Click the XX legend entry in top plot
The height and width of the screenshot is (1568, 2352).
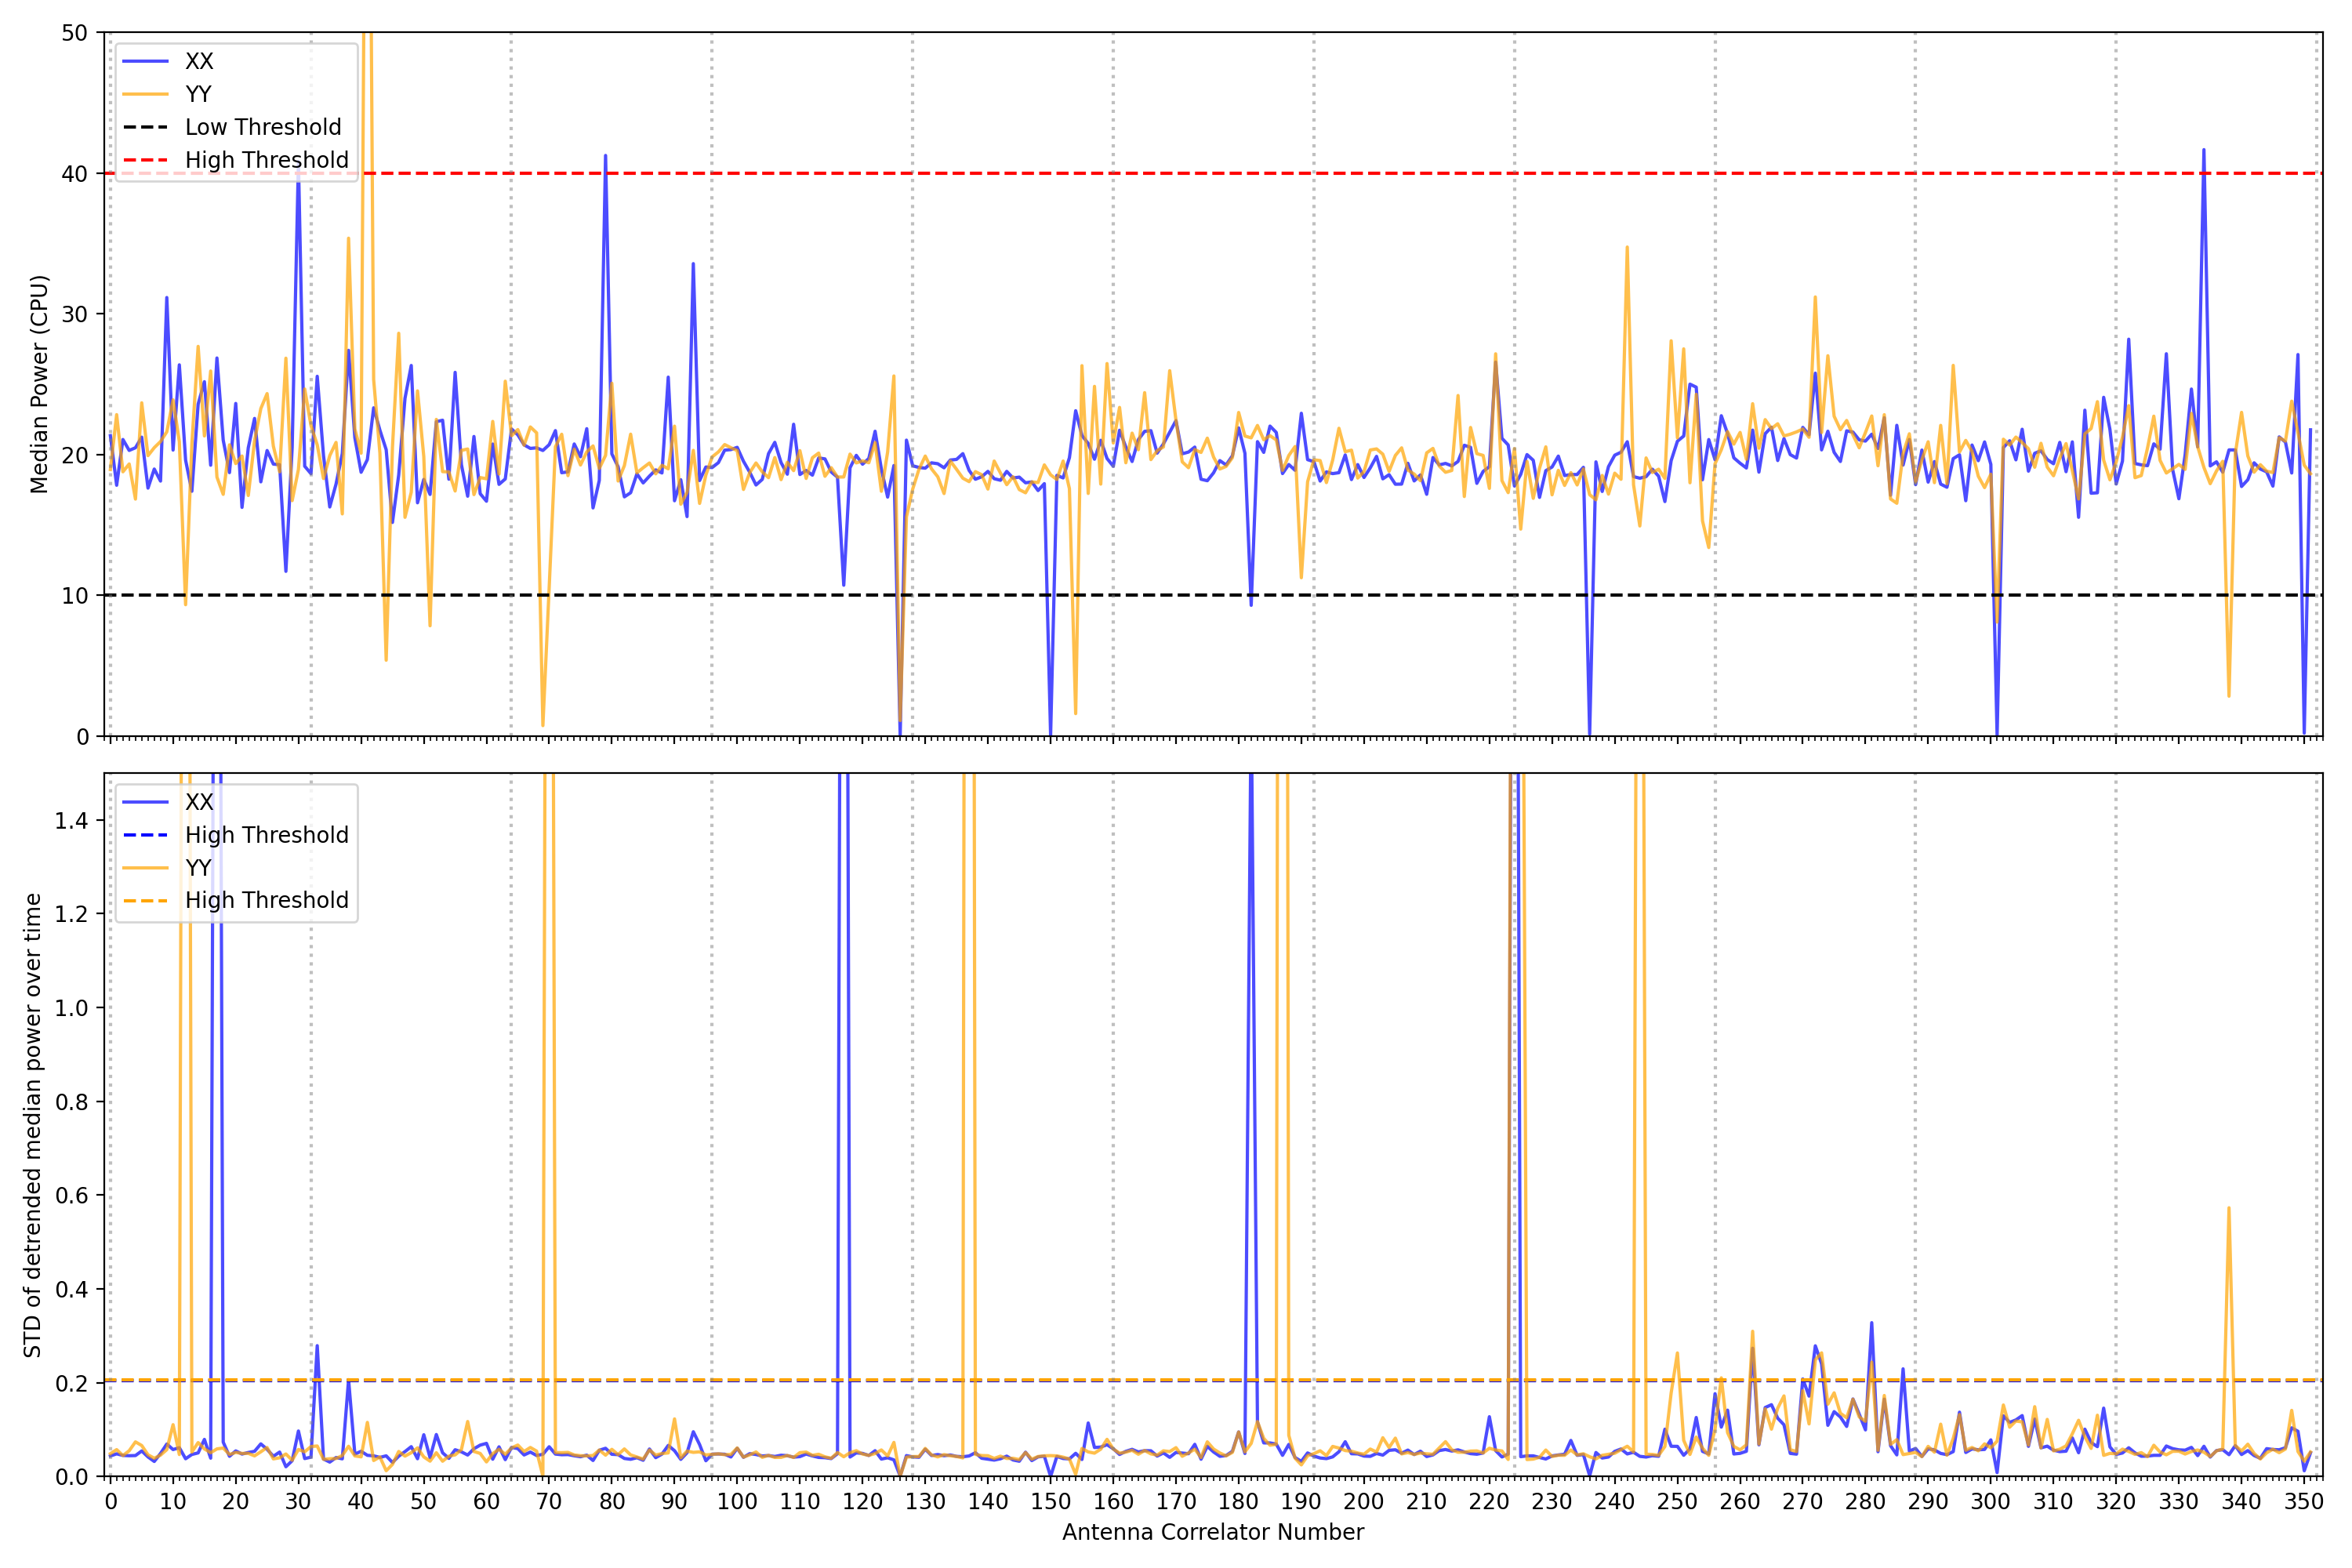pyautogui.click(x=198, y=61)
